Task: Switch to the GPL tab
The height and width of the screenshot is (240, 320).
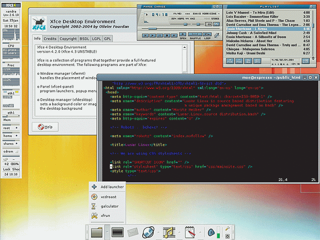Action: [107, 39]
